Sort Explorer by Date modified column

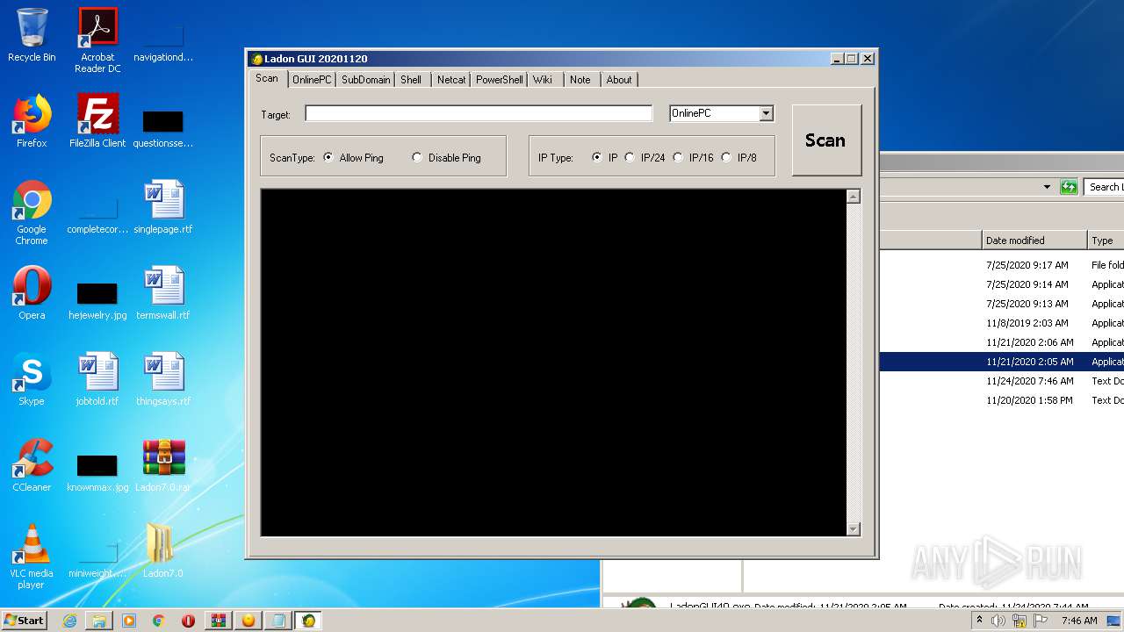coord(1034,241)
